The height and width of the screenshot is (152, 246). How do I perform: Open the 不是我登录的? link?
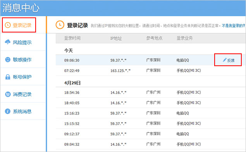coord(233,26)
